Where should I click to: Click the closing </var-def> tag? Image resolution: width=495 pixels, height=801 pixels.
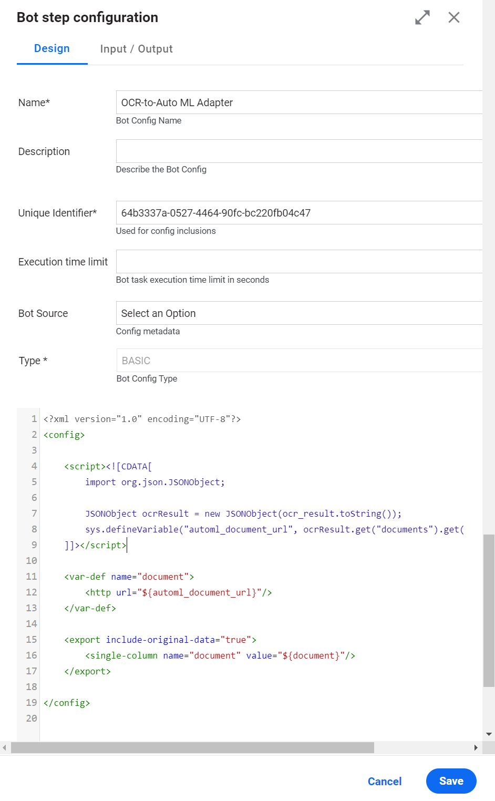tap(90, 608)
